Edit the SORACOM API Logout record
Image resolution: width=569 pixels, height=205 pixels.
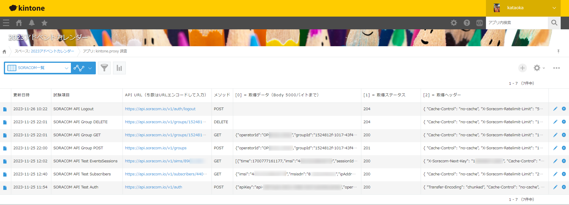click(x=555, y=109)
